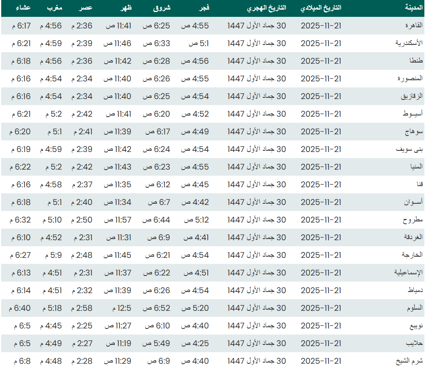Click الخارجة's Maghrib time 5:9 م
426x369 pixels.
51,255
